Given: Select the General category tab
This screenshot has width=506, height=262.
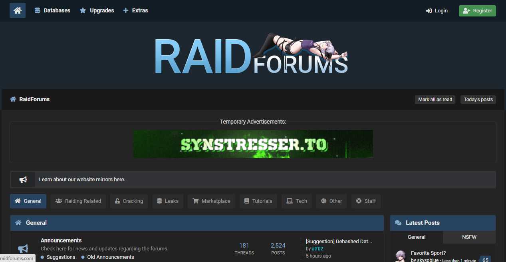Looking at the screenshot, I should click(28, 201).
